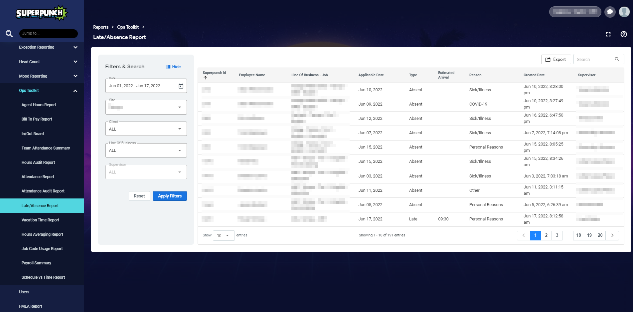This screenshot has width=633, height=312.
Task: Sort by Line Of Business - Job column
Action: coord(309,75)
